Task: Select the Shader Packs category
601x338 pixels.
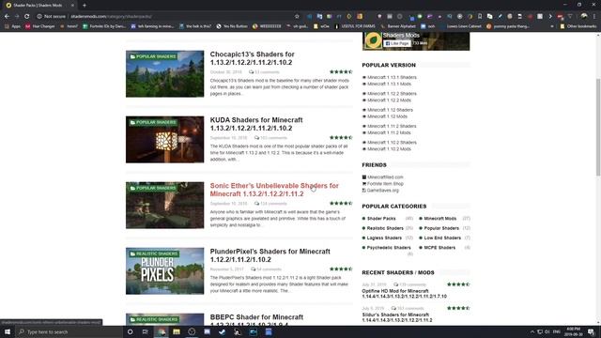Action: tap(381, 219)
